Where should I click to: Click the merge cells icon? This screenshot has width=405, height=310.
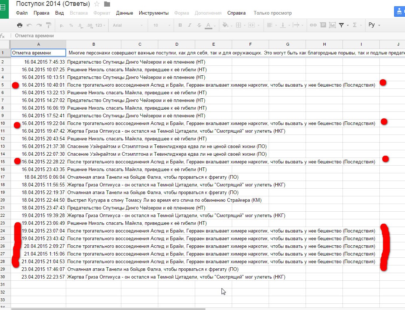pos(251,25)
